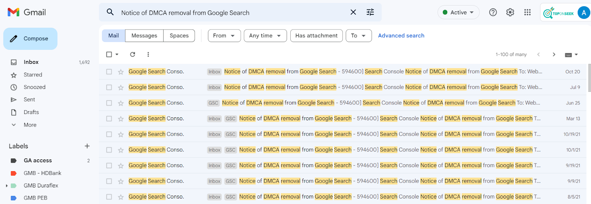Image resolution: width=591 pixels, height=204 pixels.
Task: Open the Google apps grid
Action: pos(527,12)
